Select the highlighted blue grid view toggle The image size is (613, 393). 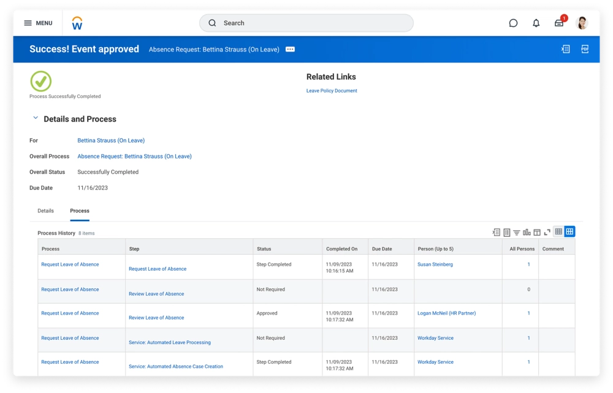[x=569, y=231]
